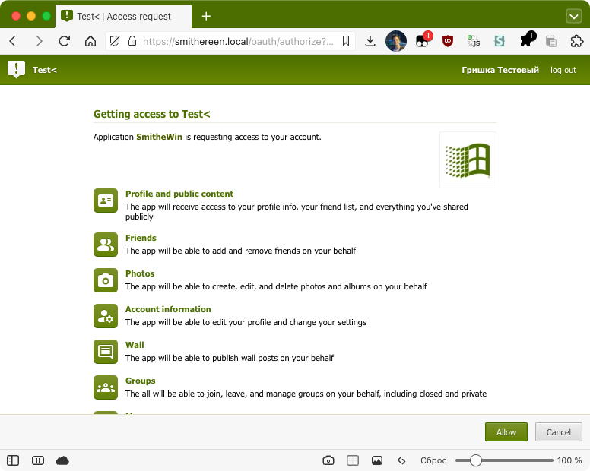This screenshot has height=471, width=590.
Task: Cancel the access request
Action: pos(558,432)
